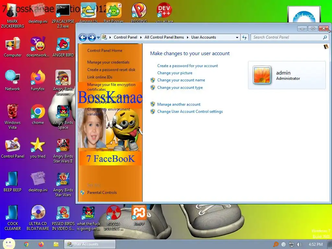Open the folder icon on taskbar
Image resolution: width=332 pixels, height=249 pixels.
pos(56,244)
